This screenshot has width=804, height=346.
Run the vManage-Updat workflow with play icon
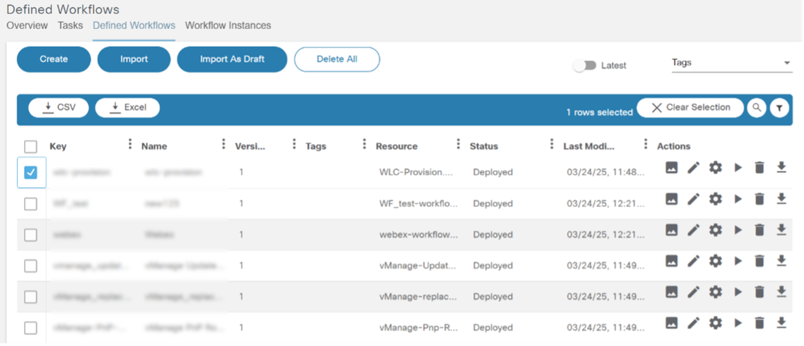pos(738,261)
